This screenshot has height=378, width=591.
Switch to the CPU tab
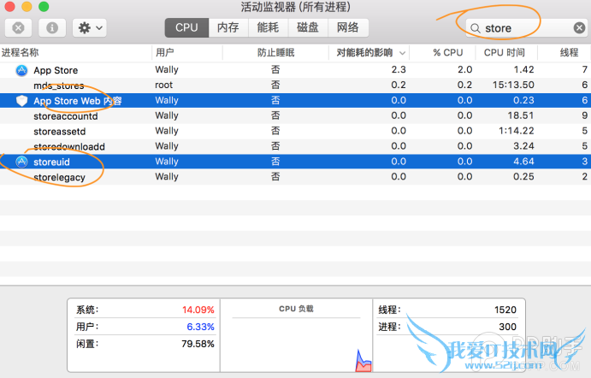coord(186,27)
